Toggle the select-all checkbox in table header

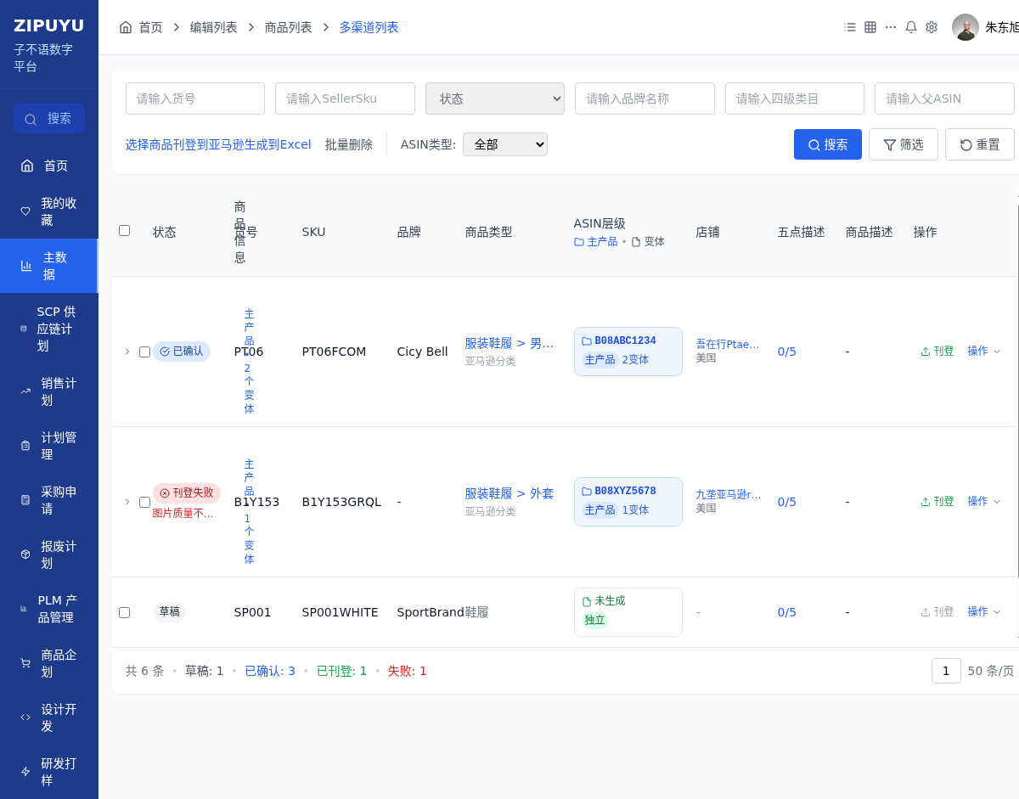(125, 231)
